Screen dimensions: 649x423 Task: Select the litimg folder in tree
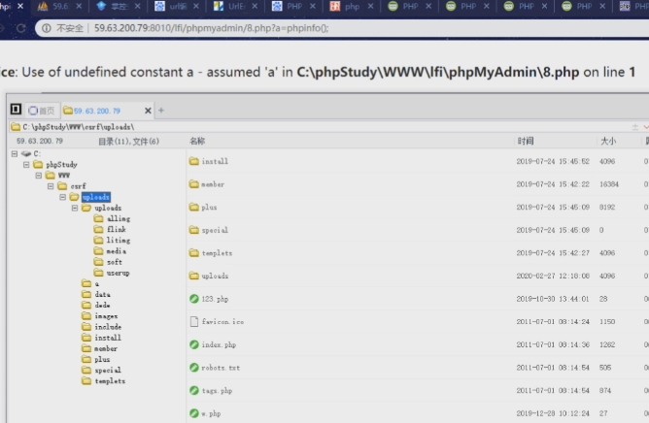pyautogui.click(x=113, y=240)
